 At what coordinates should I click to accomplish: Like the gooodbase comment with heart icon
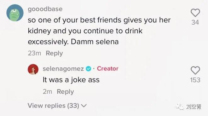point(195,13)
